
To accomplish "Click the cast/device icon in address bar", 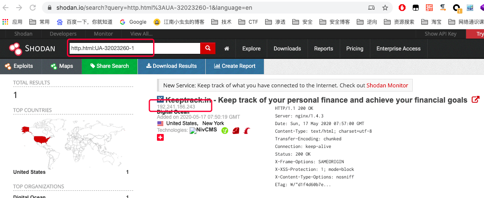I will click(371, 8).
